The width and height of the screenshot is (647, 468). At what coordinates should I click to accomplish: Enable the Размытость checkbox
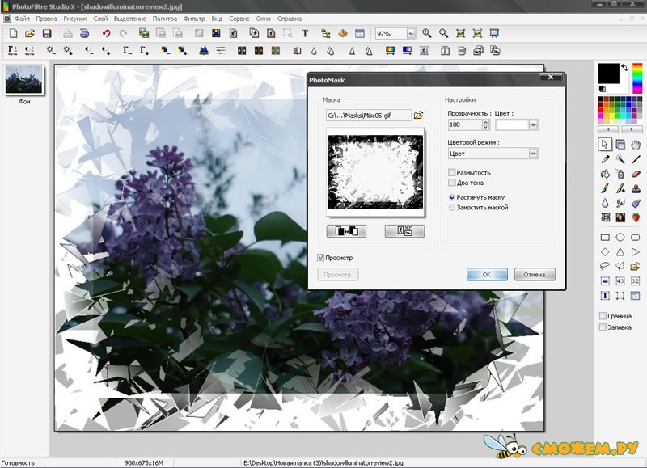pyautogui.click(x=452, y=172)
